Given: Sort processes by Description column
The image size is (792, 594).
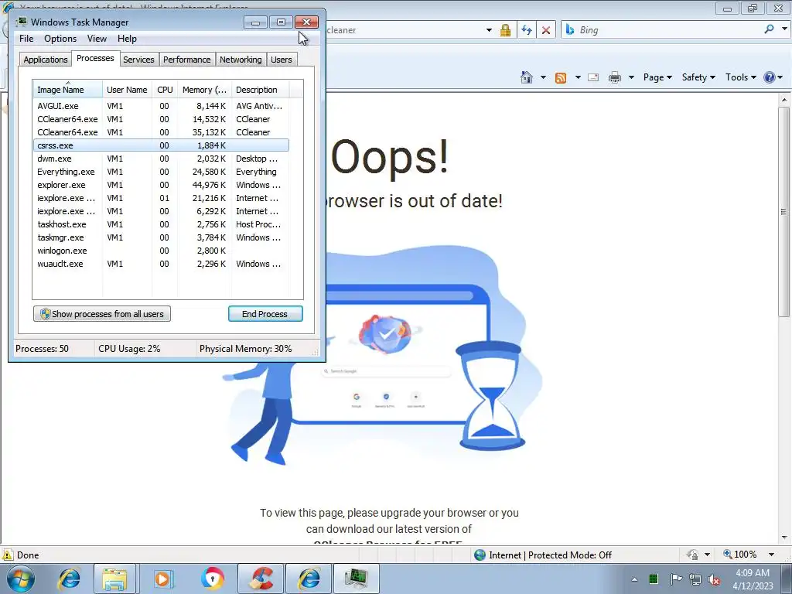Looking at the screenshot, I should [x=260, y=90].
